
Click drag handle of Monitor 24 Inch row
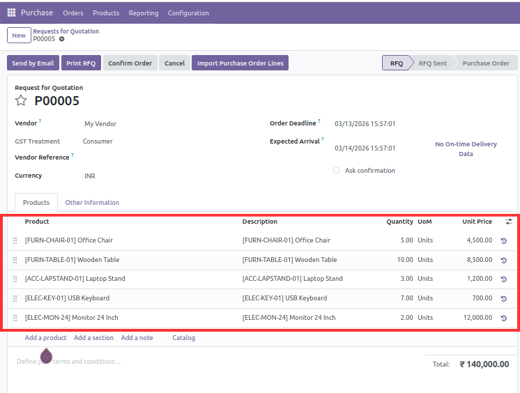click(x=15, y=318)
